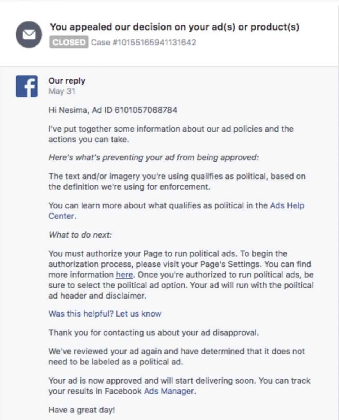Open the Ads Manager link

pyautogui.click(x=170, y=391)
